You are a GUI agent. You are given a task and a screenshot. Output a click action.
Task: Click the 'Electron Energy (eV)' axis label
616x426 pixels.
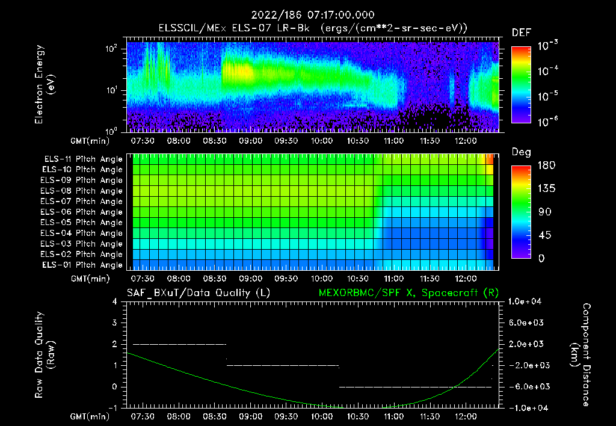point(45,84)
